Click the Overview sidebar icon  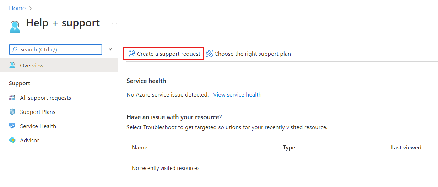12,65
